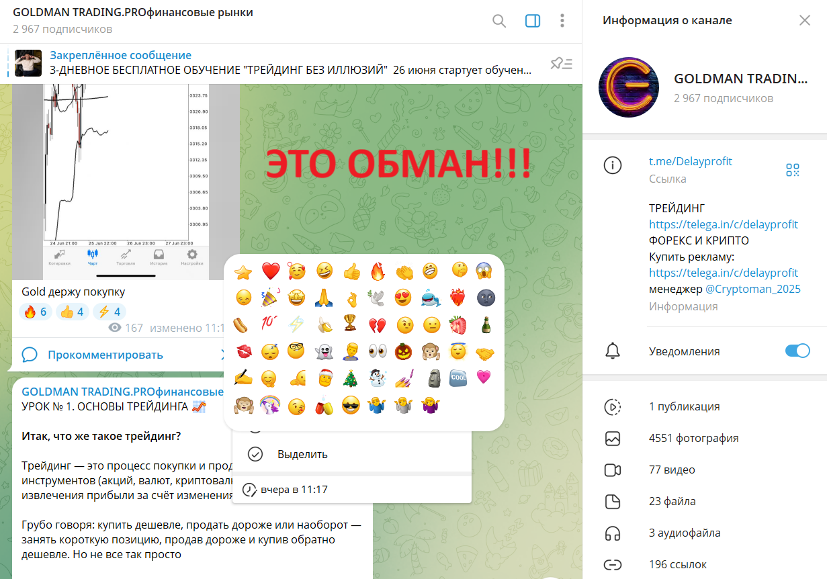The image size is (827, 579).
Task: Open the pinned message banner
Action: pos(289,63)
